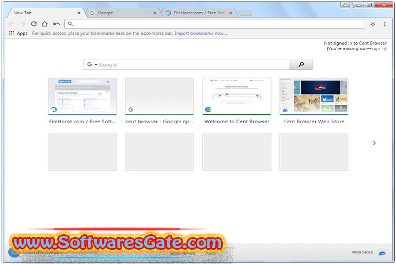Switch to the Google tab
Image resolution: width=396 pixels, height=264 pixels.
[123, 13]
